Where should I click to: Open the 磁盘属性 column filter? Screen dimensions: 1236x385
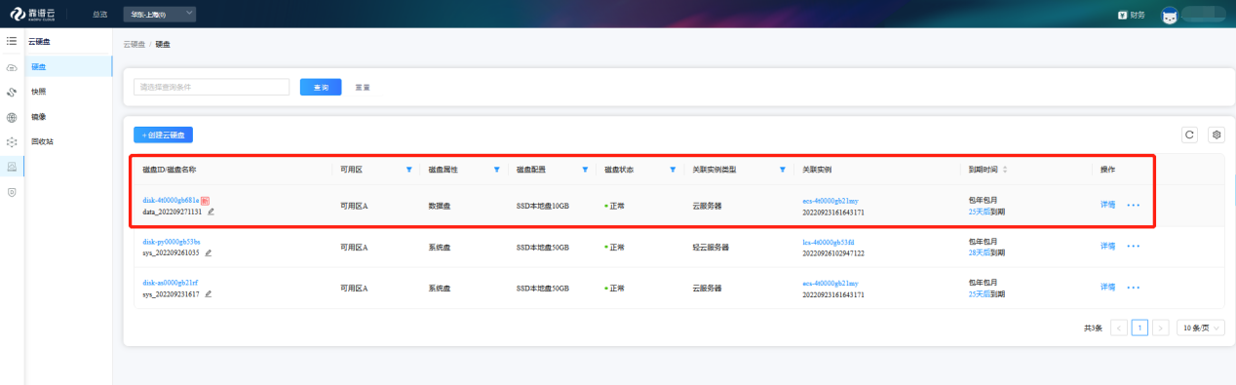point(496,170)
